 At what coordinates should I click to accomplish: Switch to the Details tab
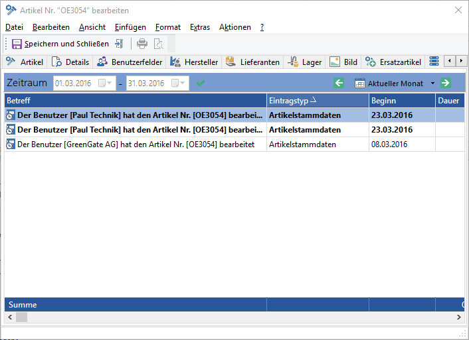[70, 62]
